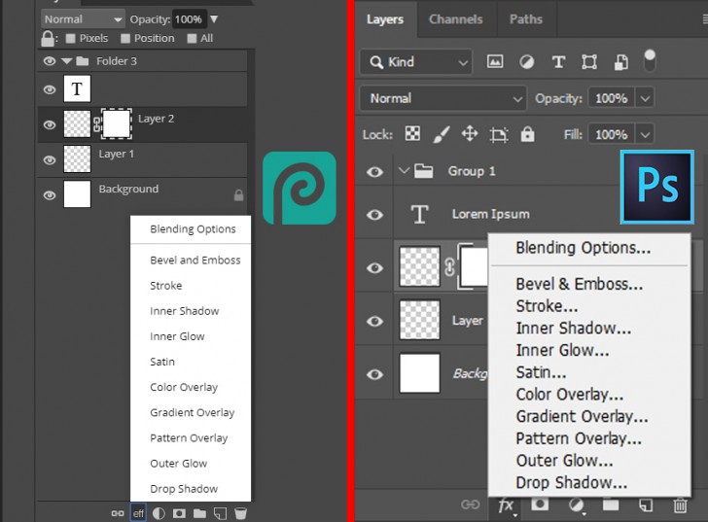
Task: Create adjustment layer in Photoshop bottom bar
Action: [x=576, y=505]
